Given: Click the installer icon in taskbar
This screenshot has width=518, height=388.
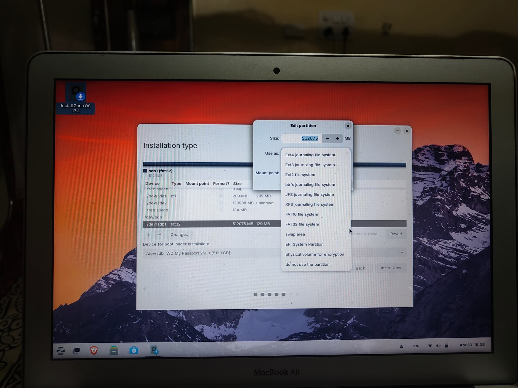Looking at the screenshot, I should coord(154,350).
